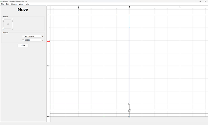Open the File menu
The height and width of the screenshot is (125, 208).
pos(2,4)
